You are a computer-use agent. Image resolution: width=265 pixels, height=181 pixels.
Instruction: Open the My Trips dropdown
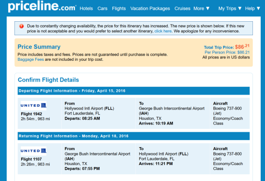230,9
